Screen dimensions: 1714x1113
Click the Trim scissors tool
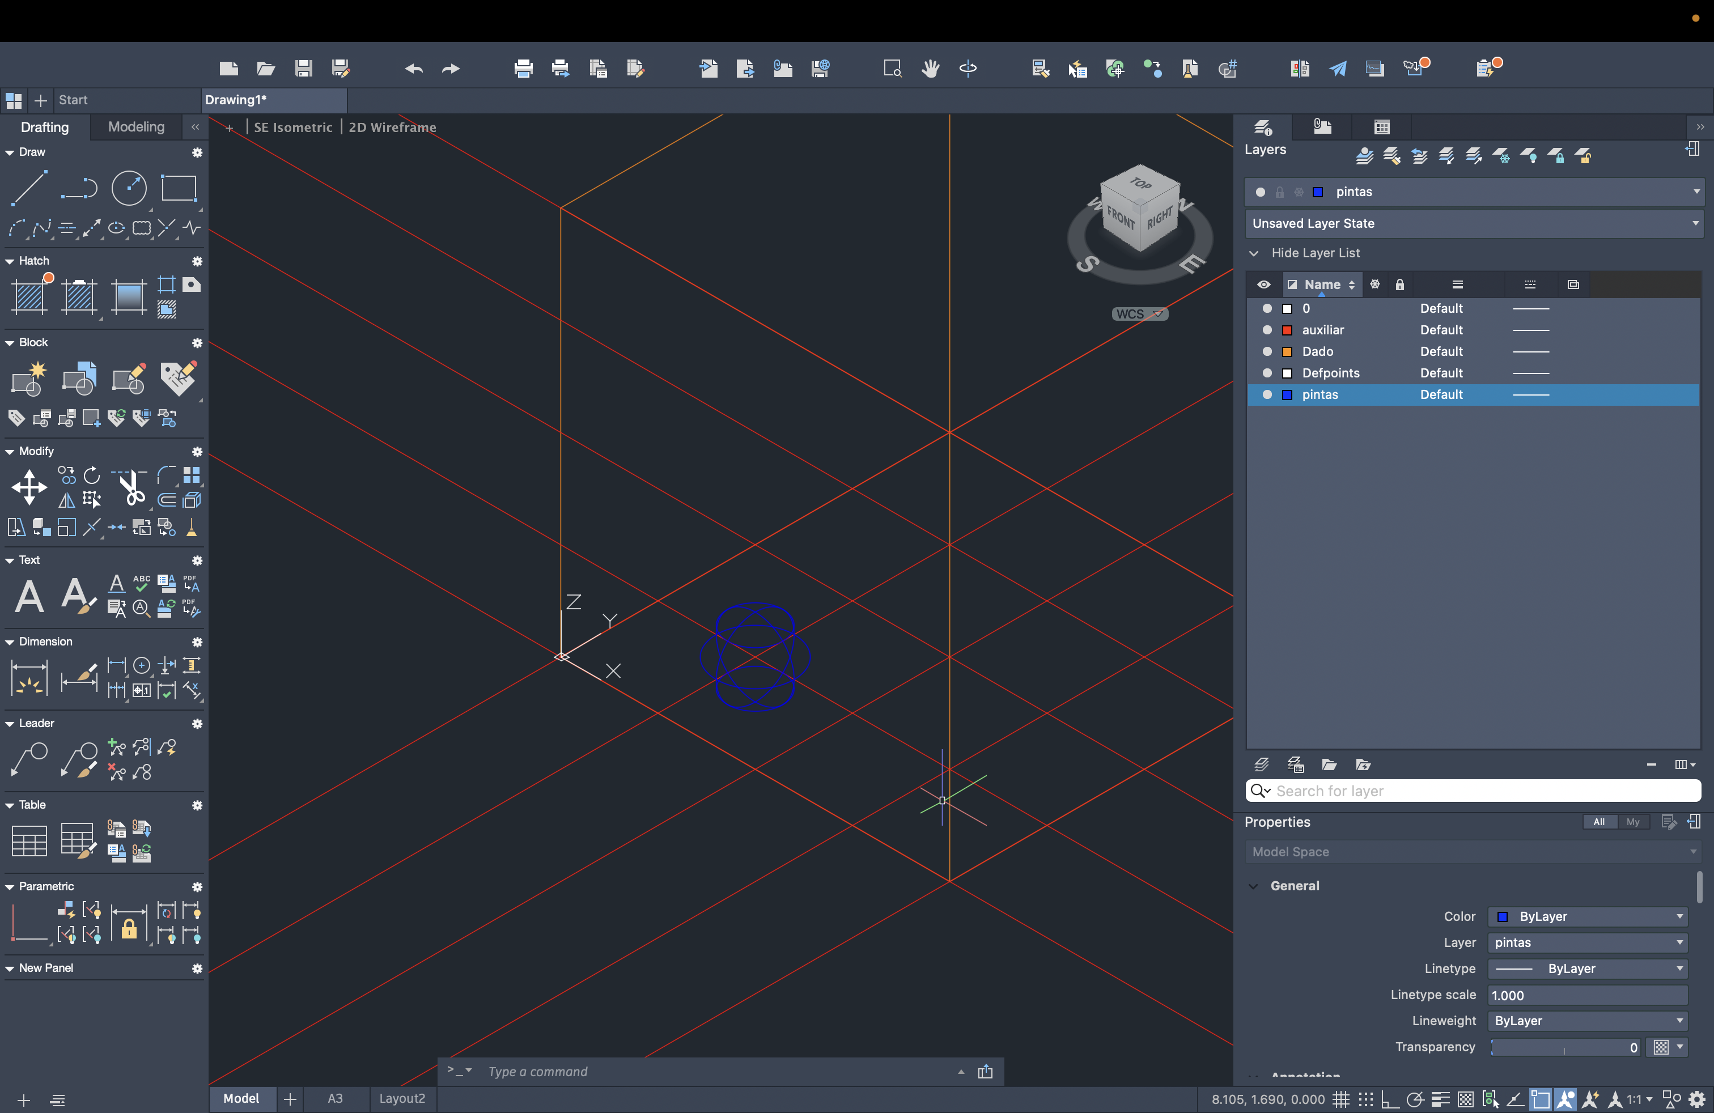pos(131,487)
